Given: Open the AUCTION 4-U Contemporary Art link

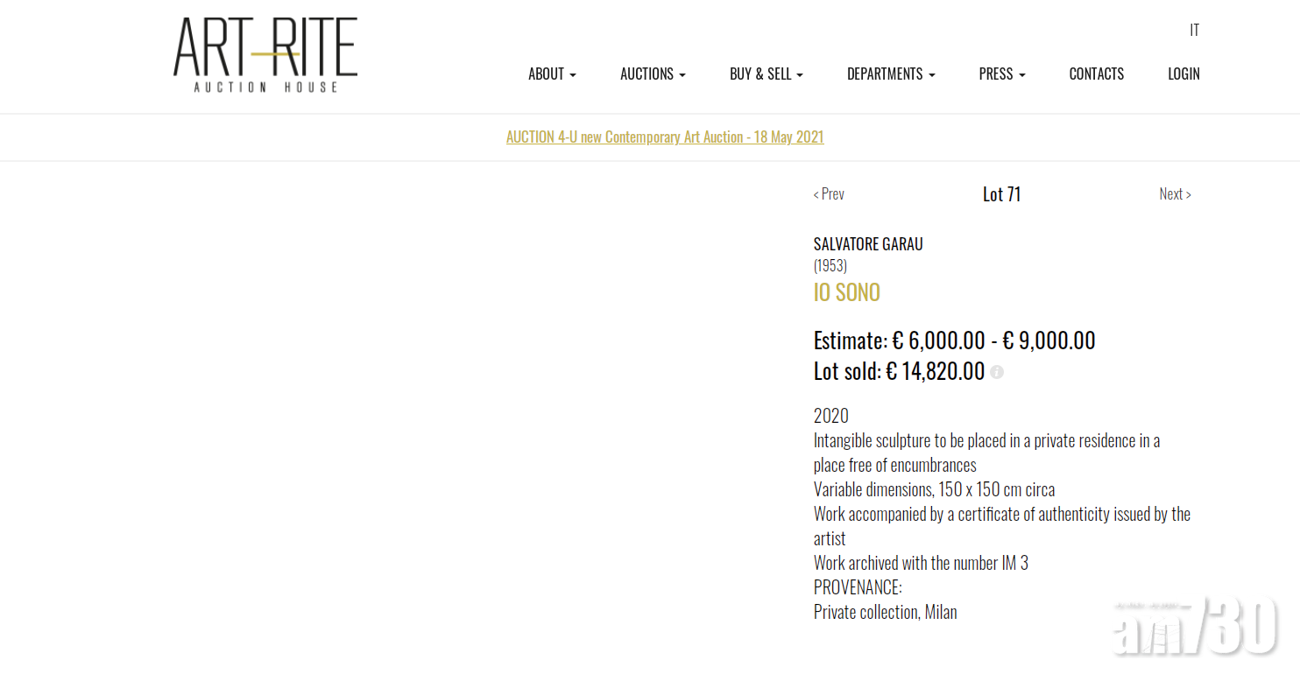Looking at the screenshot, I should click(665, 137).
